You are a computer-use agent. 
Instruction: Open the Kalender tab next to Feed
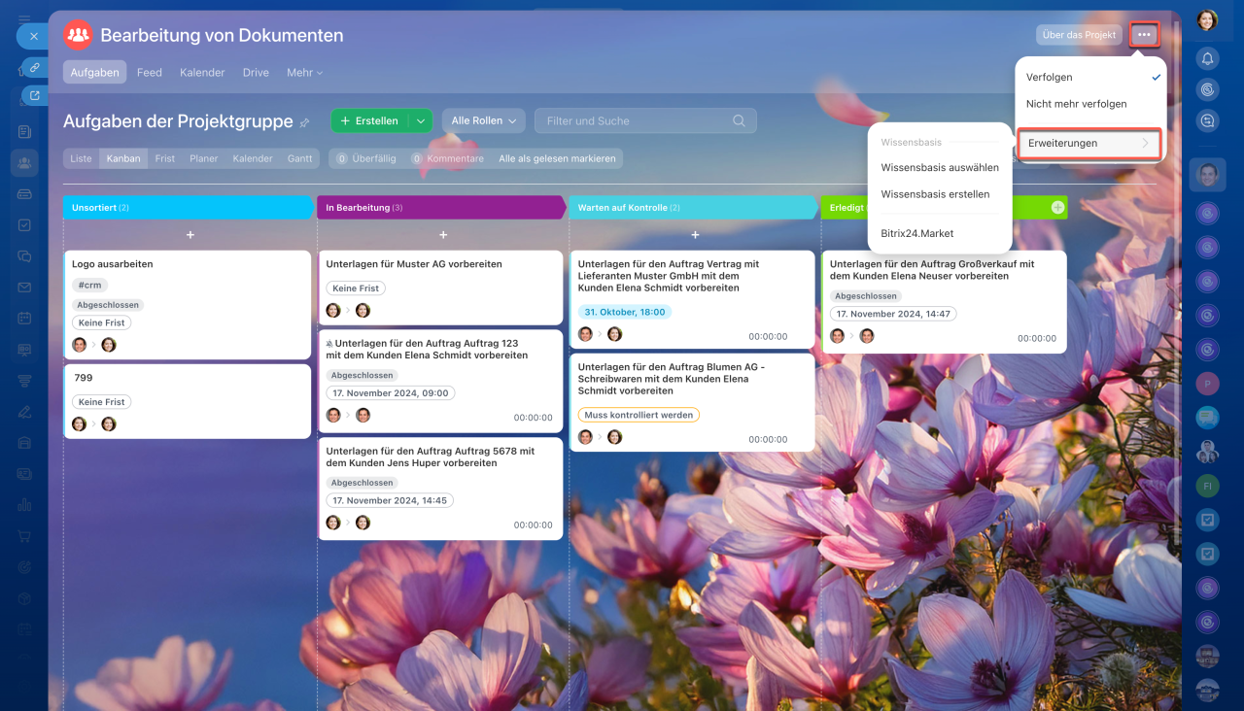202,72
